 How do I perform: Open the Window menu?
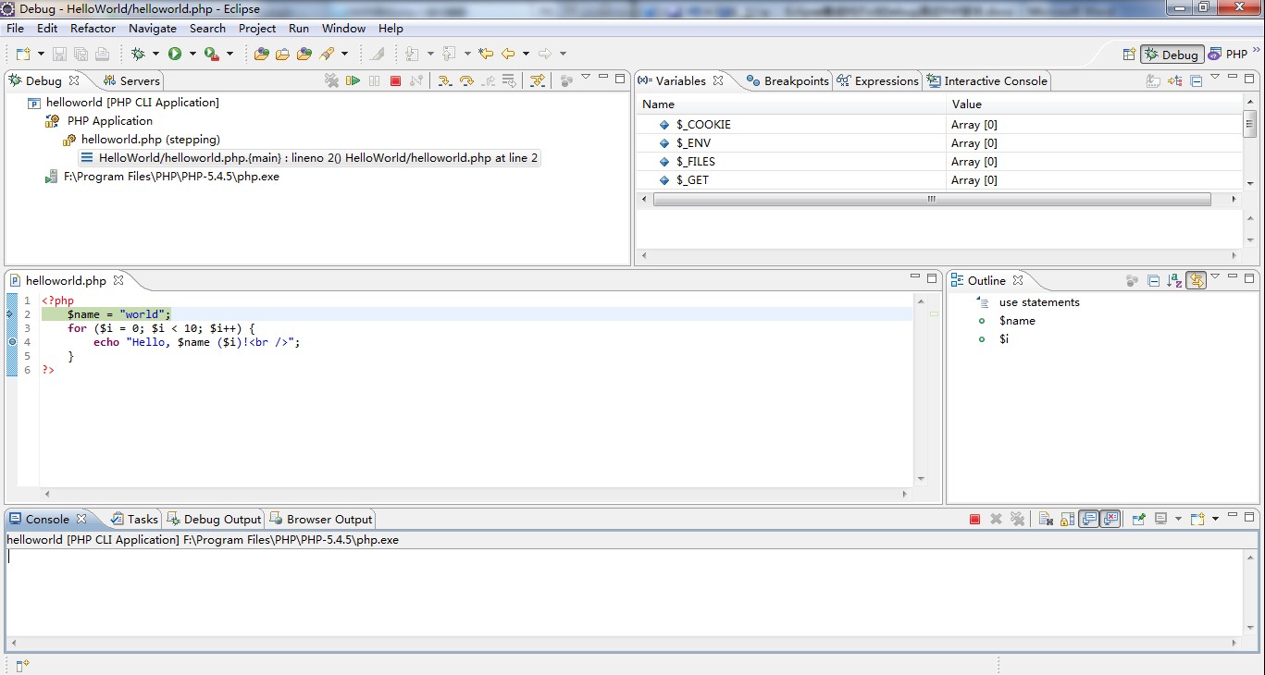coord(343,29)
